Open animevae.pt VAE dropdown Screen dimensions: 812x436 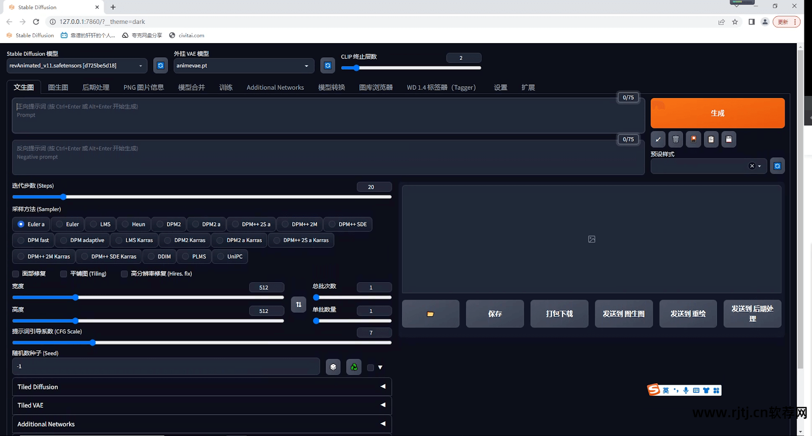pos(244,65)
